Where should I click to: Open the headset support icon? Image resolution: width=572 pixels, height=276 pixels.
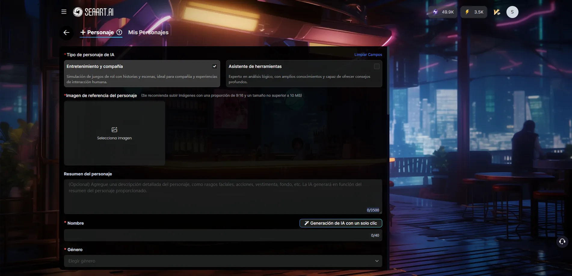click(x=562, y=241)
